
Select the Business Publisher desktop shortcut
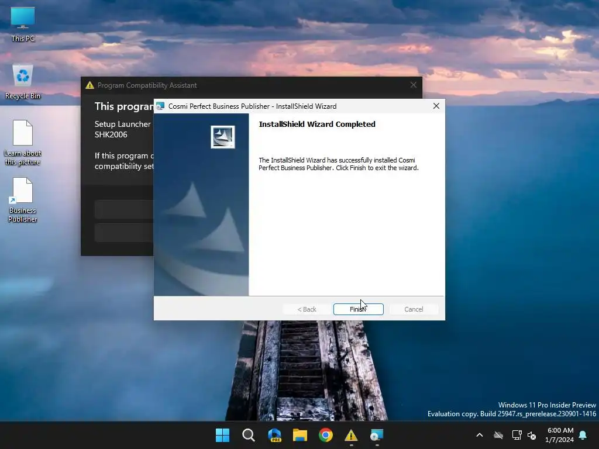click(23, 200)
